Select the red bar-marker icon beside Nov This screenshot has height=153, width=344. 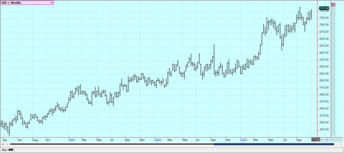pyautogui.click(x=322, y=140)
